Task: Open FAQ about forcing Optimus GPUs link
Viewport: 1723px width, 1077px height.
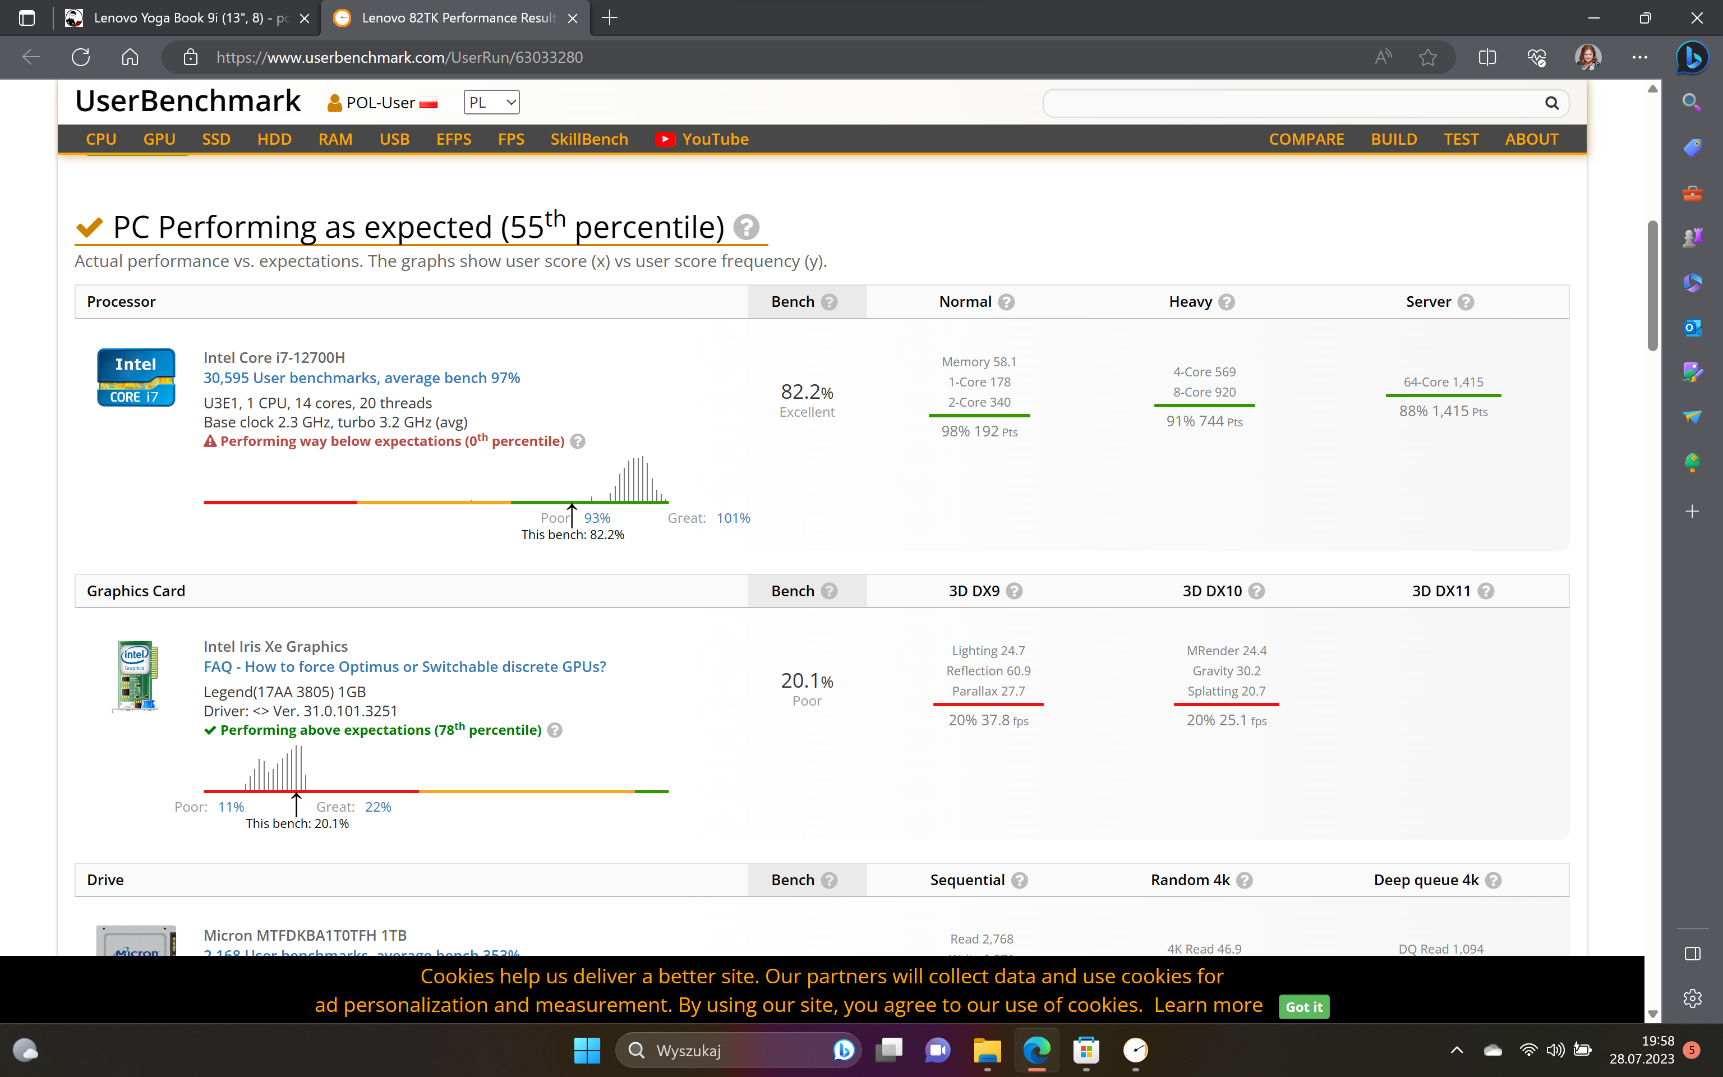Action: point(404,667)
